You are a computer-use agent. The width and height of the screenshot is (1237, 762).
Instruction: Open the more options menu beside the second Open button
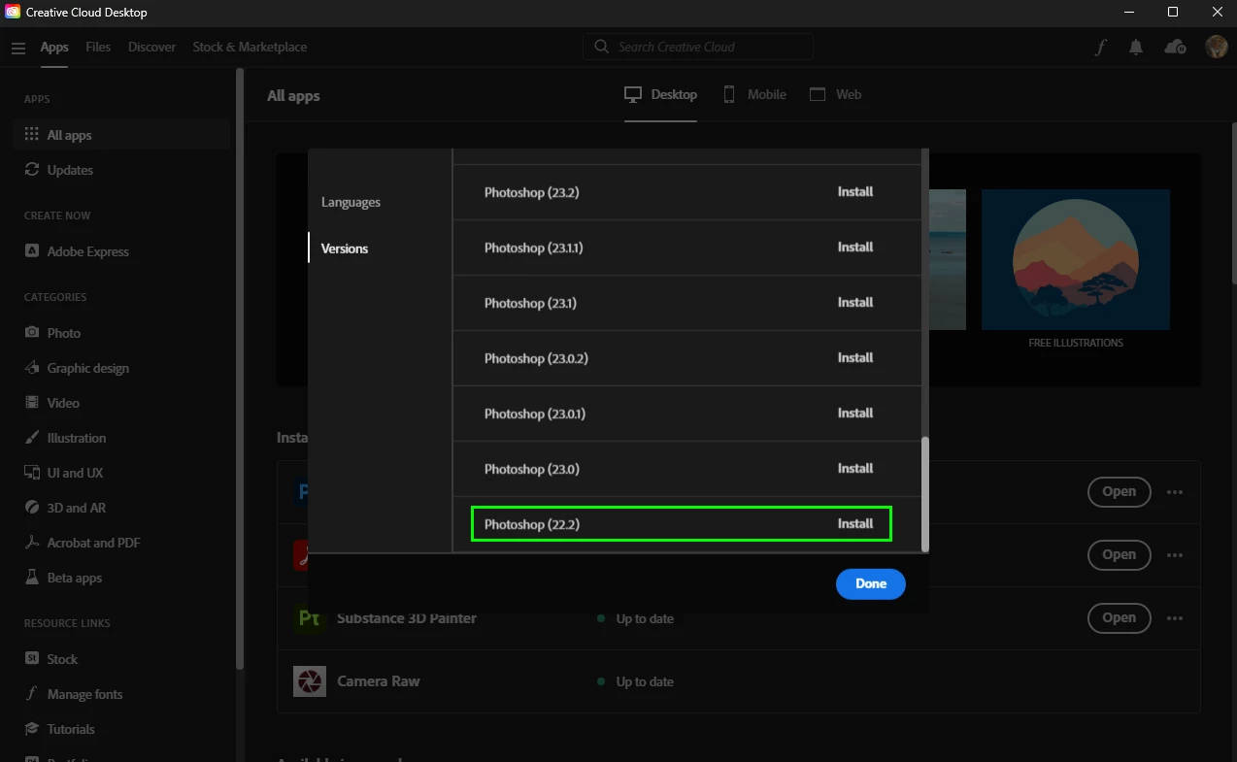pos(1175,555)
